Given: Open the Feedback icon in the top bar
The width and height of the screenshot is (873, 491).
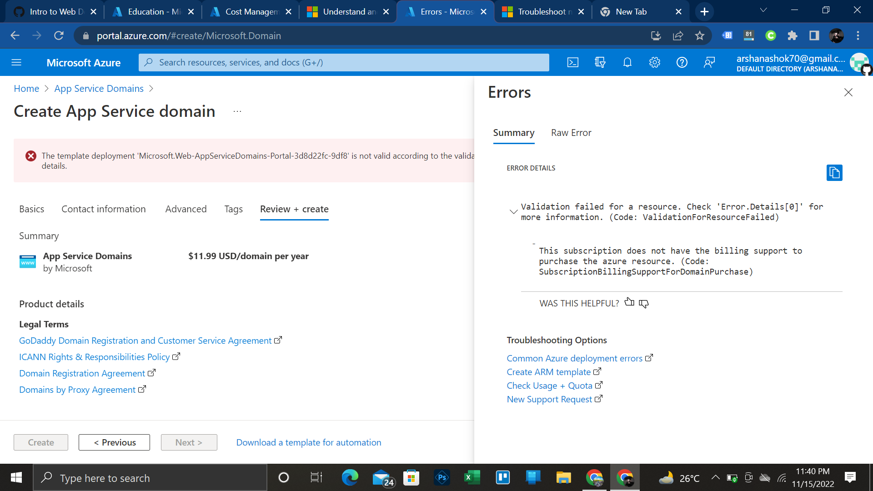Looking at the screenshot, I should (709, 62).
